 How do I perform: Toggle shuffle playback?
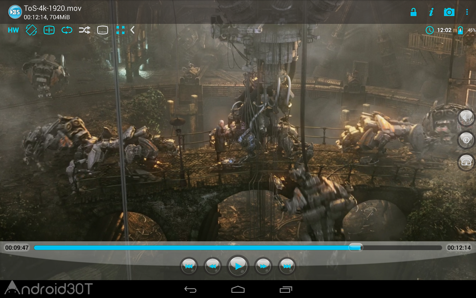coord(85,30)
